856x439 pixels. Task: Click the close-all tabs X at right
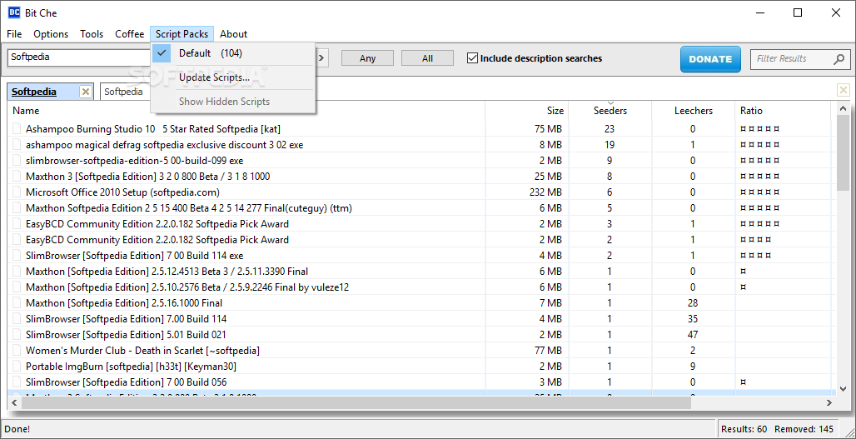pos(844,91)
